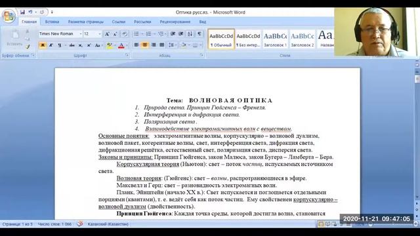Viewport: 420px width, 236px height.
Task: Switch to the Ссылки tab
Action: click(x=119, y=22)
